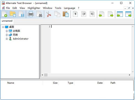Create a new document with the toolbar icon

(x=4, y=14)
